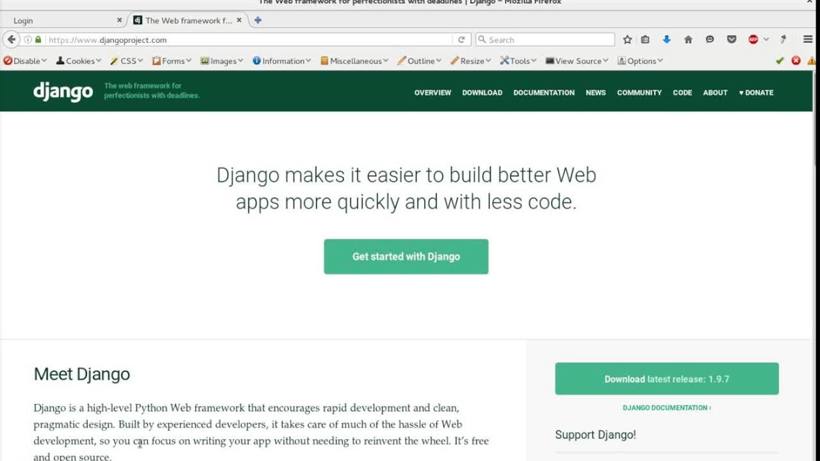This screenshot has width=820, height=461.
Task: Close the Django web framework tab
Action: [239, 20]
